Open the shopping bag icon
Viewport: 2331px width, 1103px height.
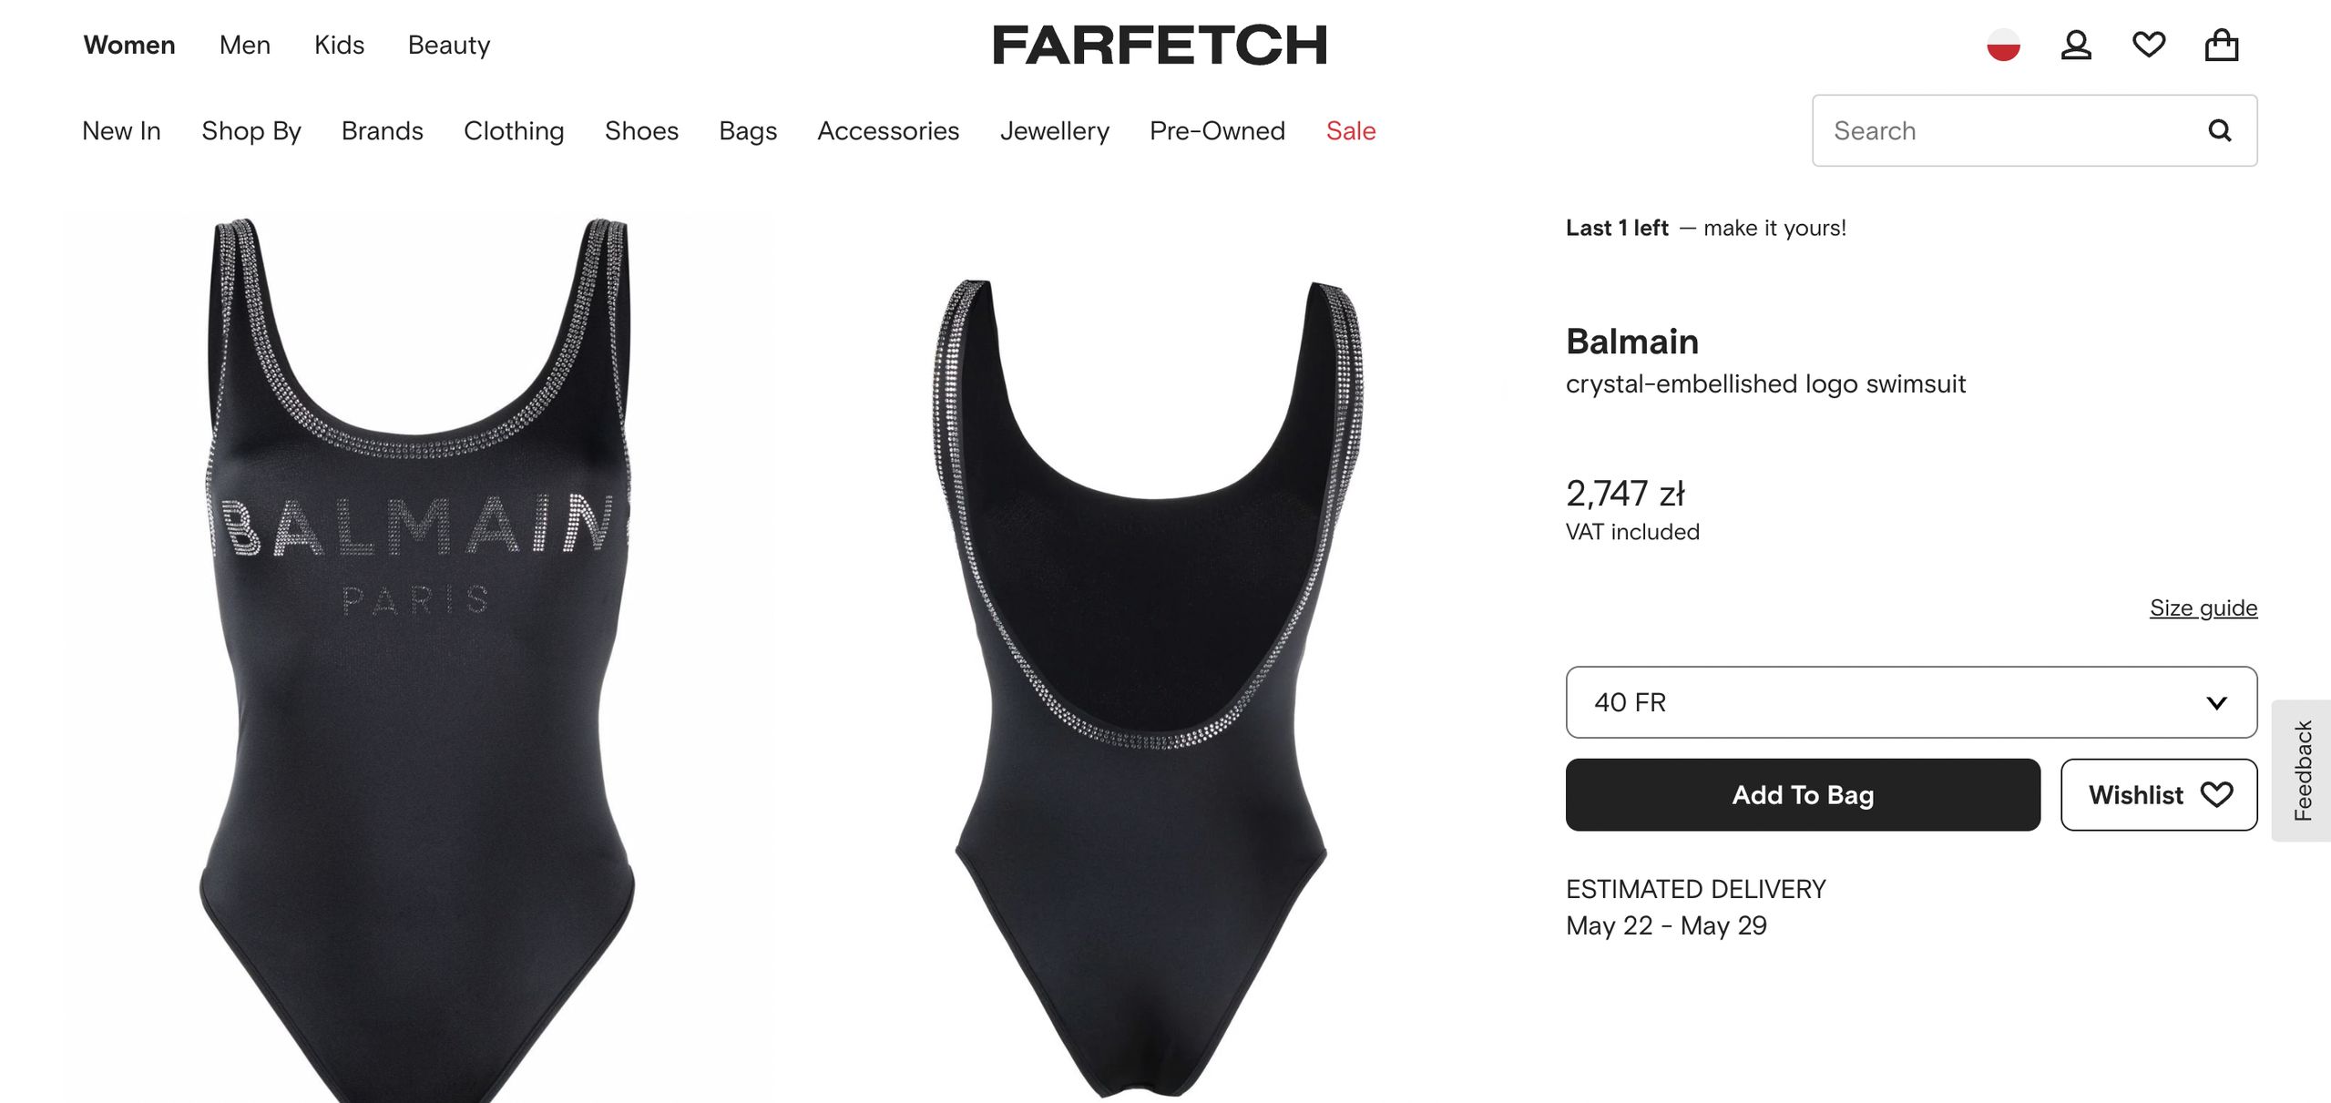tap(2222, 45)
